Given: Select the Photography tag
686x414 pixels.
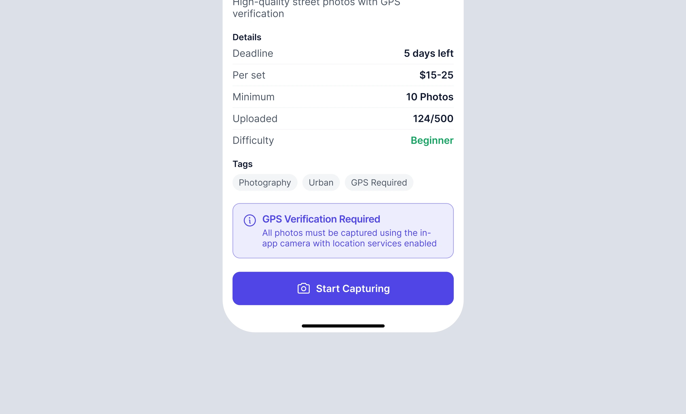Looking at the screenshot, I should point(265,182).
